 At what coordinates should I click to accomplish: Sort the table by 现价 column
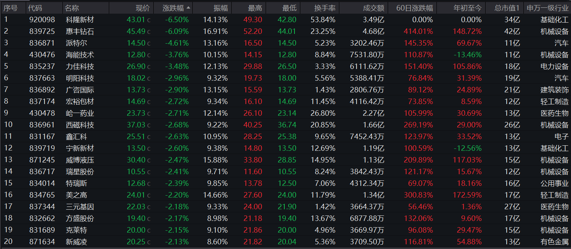(x=142, y=8)
